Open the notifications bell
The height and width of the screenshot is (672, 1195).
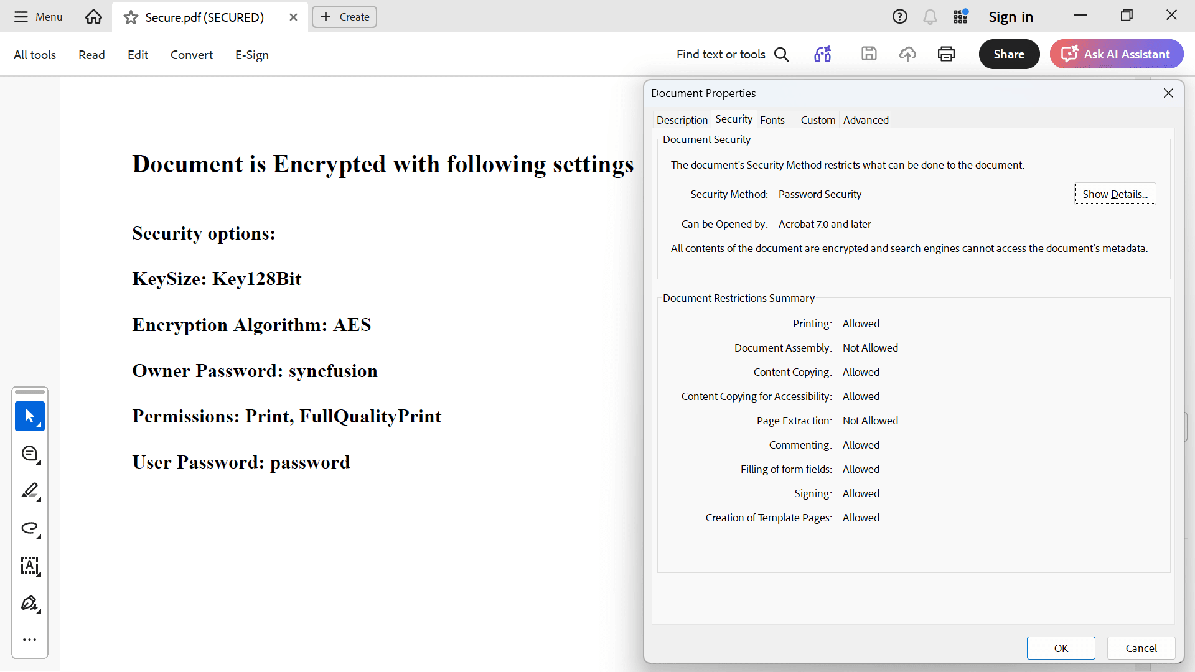[930, 17]
